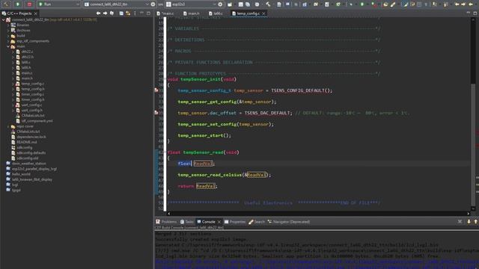
Task: Click the Forward navigation arrow in main toolbar
Action: coord(463,4)
